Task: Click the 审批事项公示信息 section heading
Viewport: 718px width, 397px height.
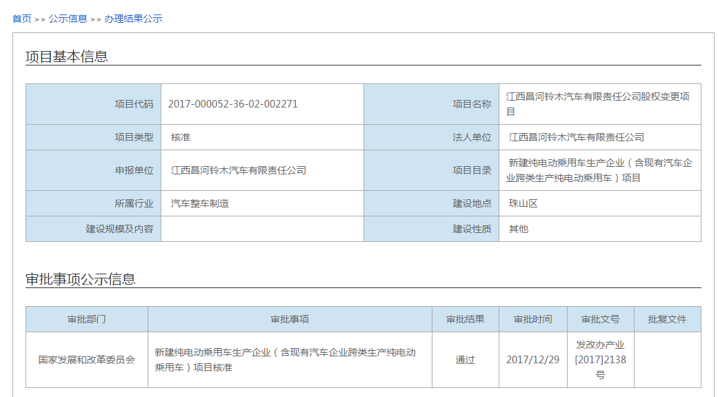Action: click(80, 279)
